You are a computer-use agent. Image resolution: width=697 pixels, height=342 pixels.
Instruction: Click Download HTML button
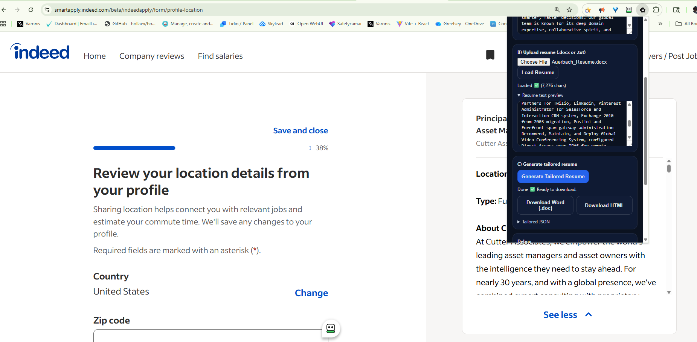pyautogui.click(x=604, y=205)
